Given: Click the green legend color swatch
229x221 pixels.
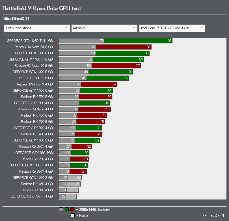Looking at the screenshot, I should (67, 209).
